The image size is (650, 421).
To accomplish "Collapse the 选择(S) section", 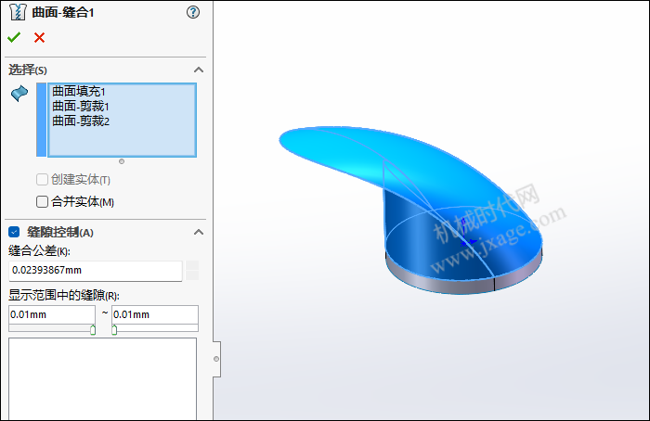I will coord(199,70).
